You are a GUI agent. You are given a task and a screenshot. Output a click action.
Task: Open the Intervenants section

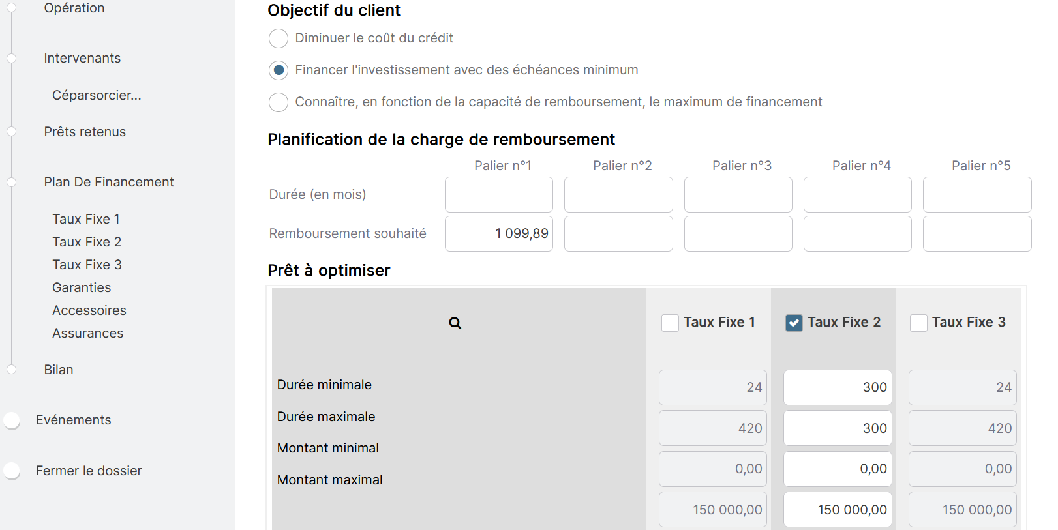coord(82,58)
